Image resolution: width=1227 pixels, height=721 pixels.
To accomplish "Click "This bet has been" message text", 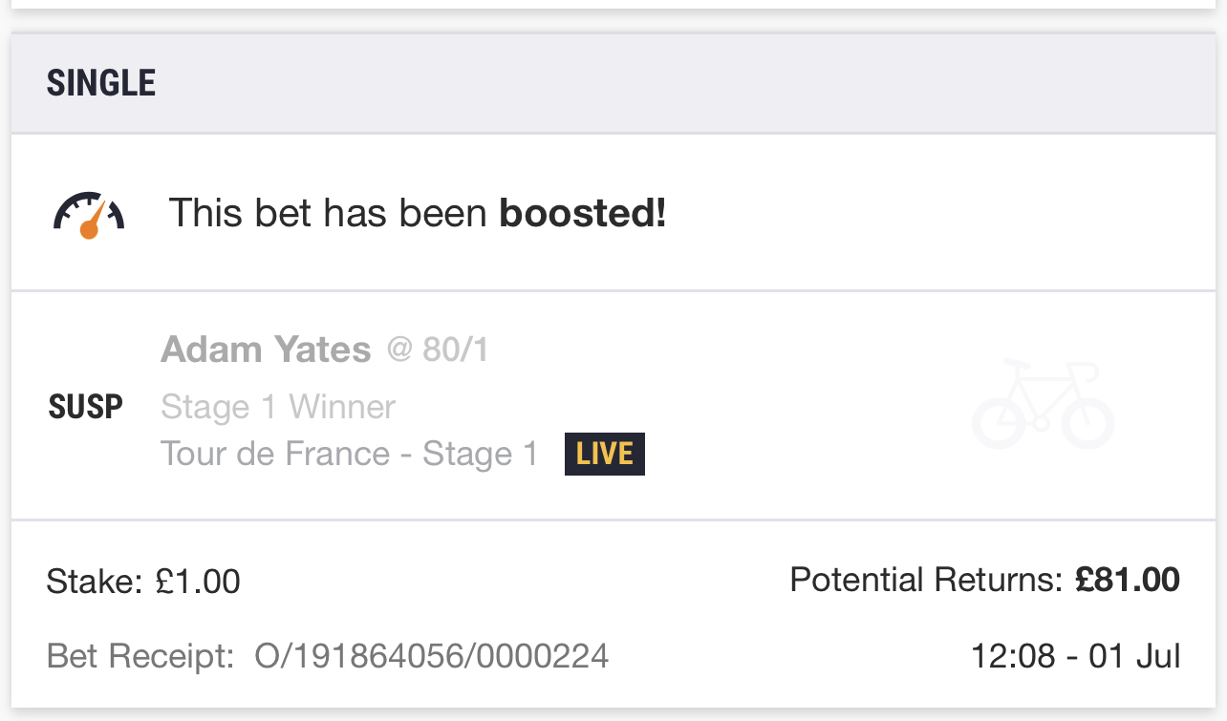I will click(x=328, y=214).
